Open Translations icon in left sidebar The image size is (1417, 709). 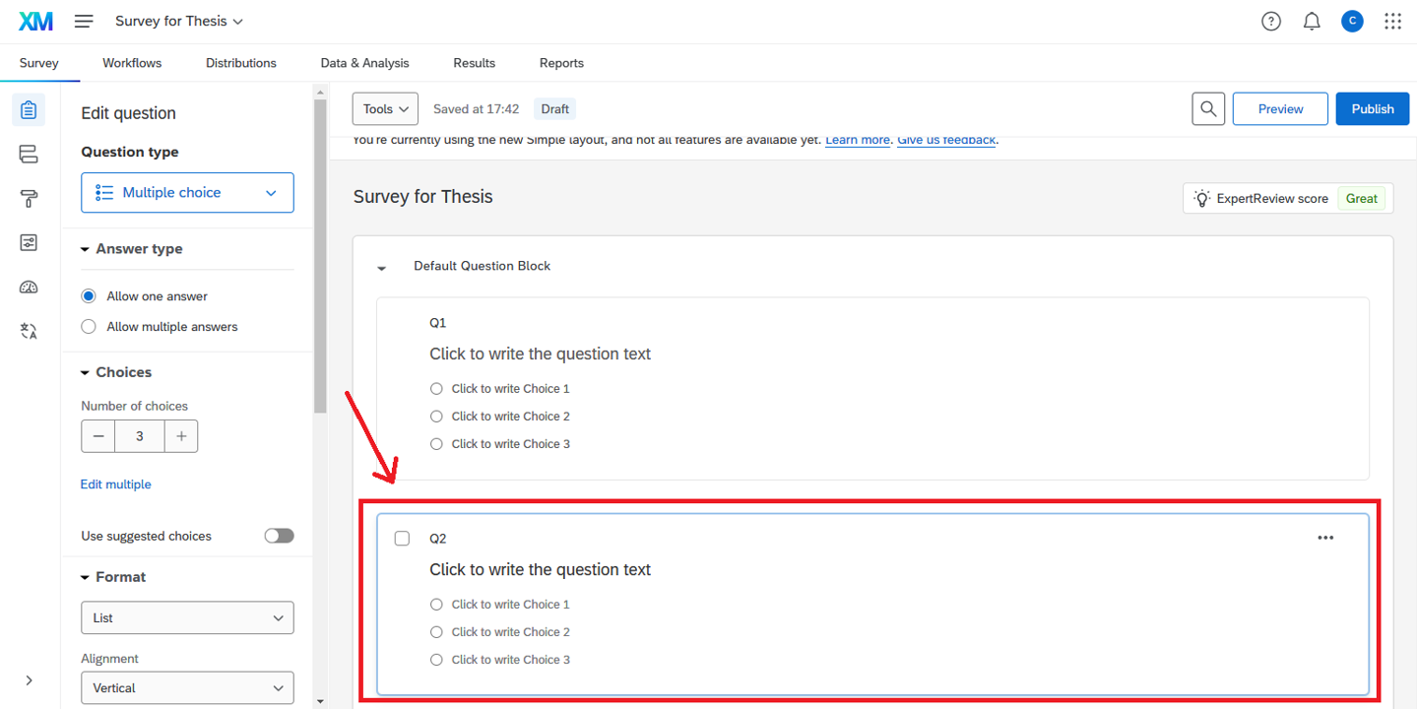click(29, 332)
